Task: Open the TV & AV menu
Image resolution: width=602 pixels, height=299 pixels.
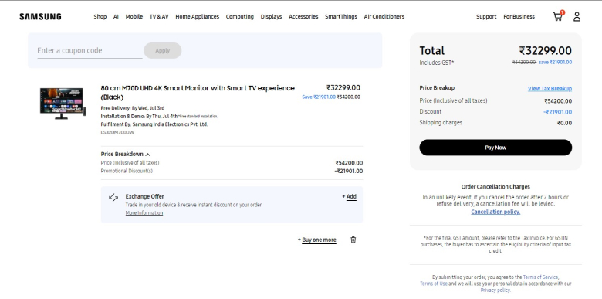Action: coord(159,16)
